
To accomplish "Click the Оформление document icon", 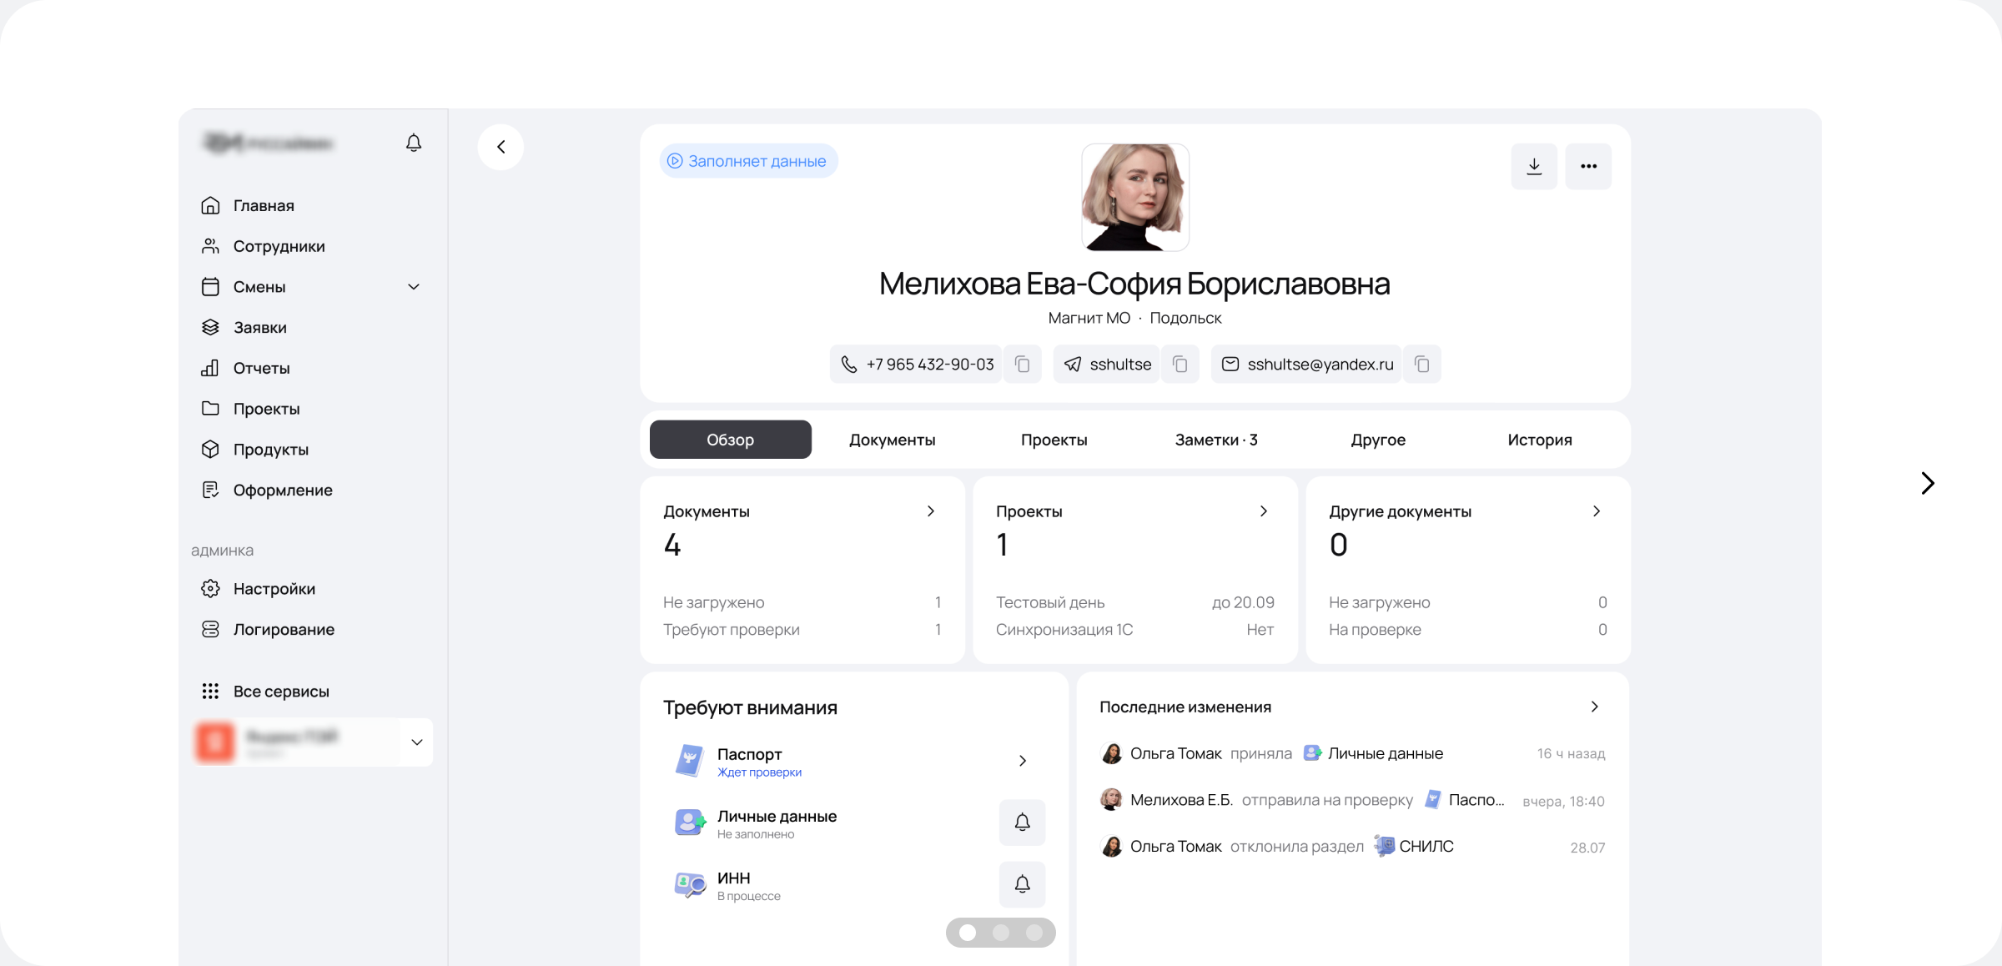I will pyautogui.click(x=210, y=490).
